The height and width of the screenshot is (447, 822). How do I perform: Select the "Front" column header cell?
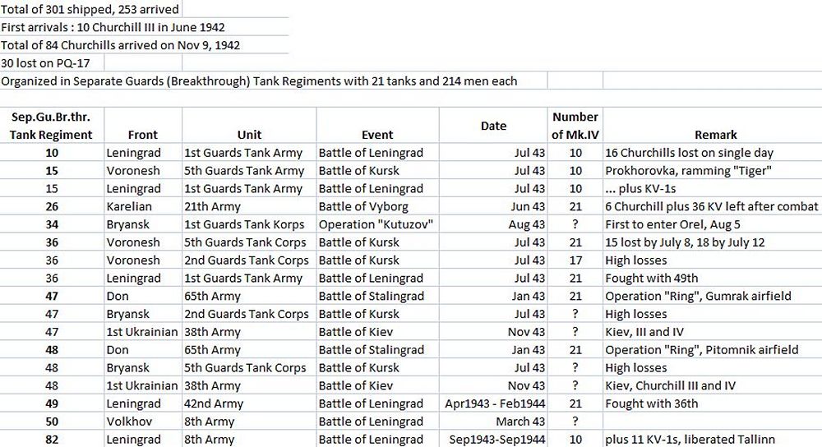click(x=143, y=135)
